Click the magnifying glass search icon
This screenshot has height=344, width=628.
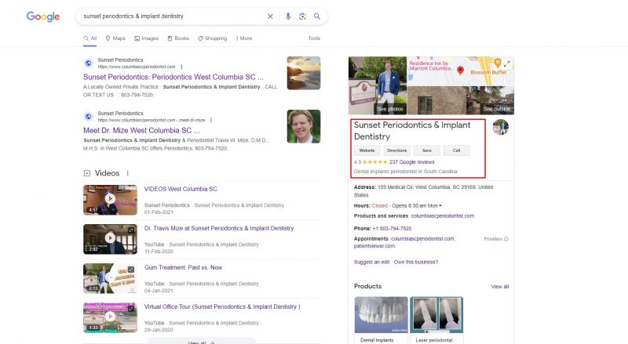pyautogui.click(x=317, y=16)
